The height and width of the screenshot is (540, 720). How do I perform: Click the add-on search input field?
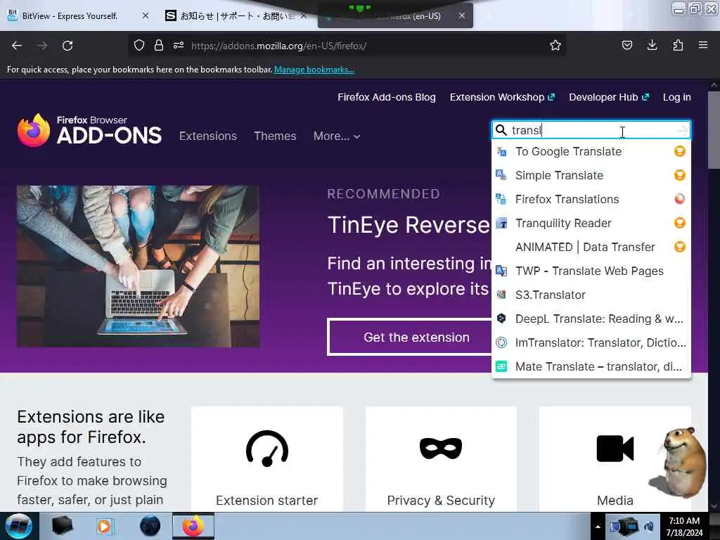coord(591,130)
